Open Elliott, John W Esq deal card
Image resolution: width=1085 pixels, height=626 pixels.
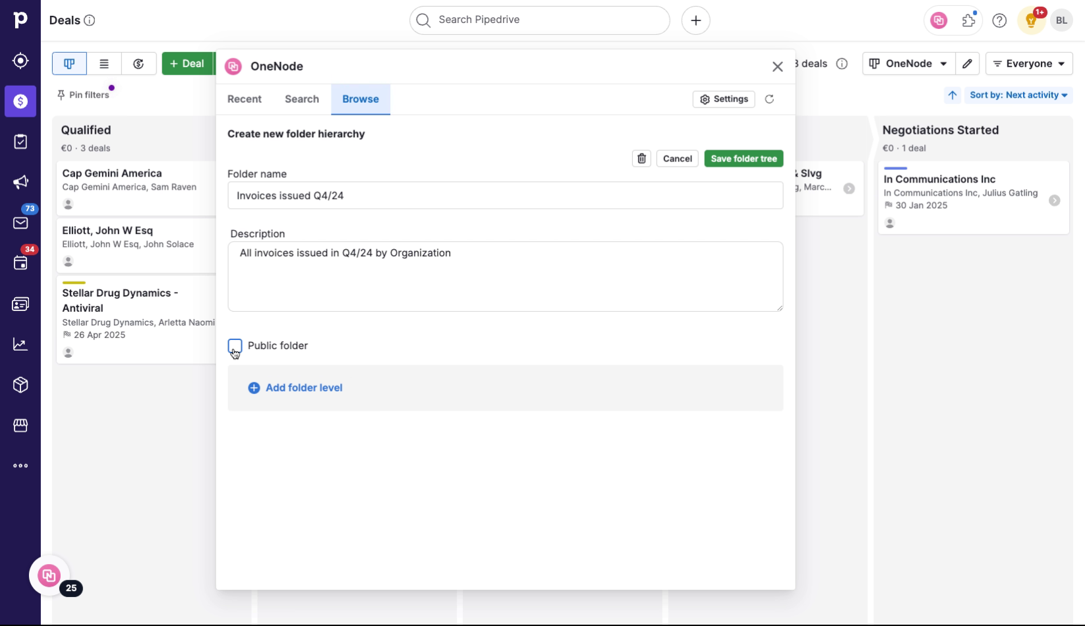[x=136, y=246]
